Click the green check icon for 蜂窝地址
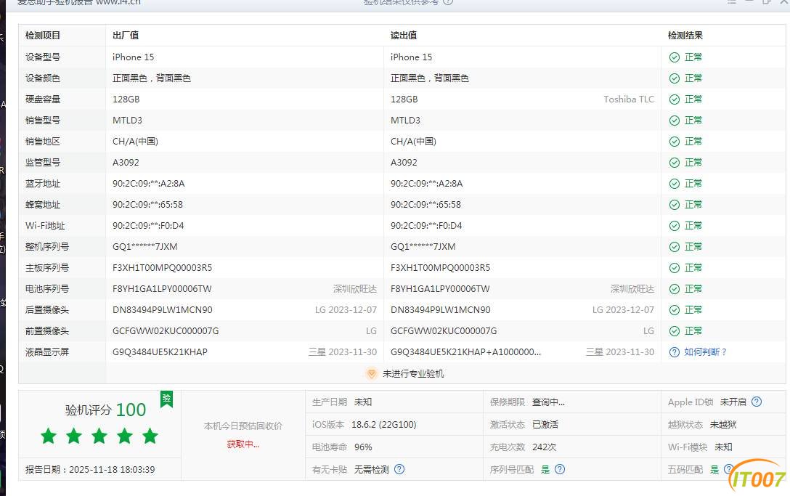 674,205
